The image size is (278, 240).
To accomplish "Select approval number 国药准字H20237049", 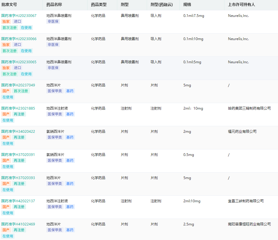I will point(18,85).
